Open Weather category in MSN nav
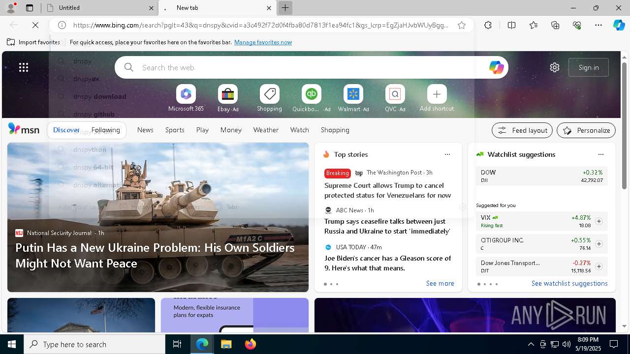The image size is (630, 354). 266,130
